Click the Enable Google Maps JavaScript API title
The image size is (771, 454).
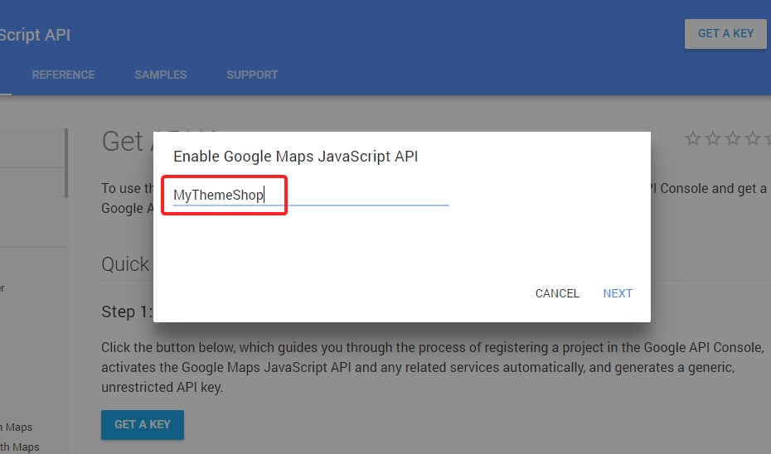(x=295, y=157)
